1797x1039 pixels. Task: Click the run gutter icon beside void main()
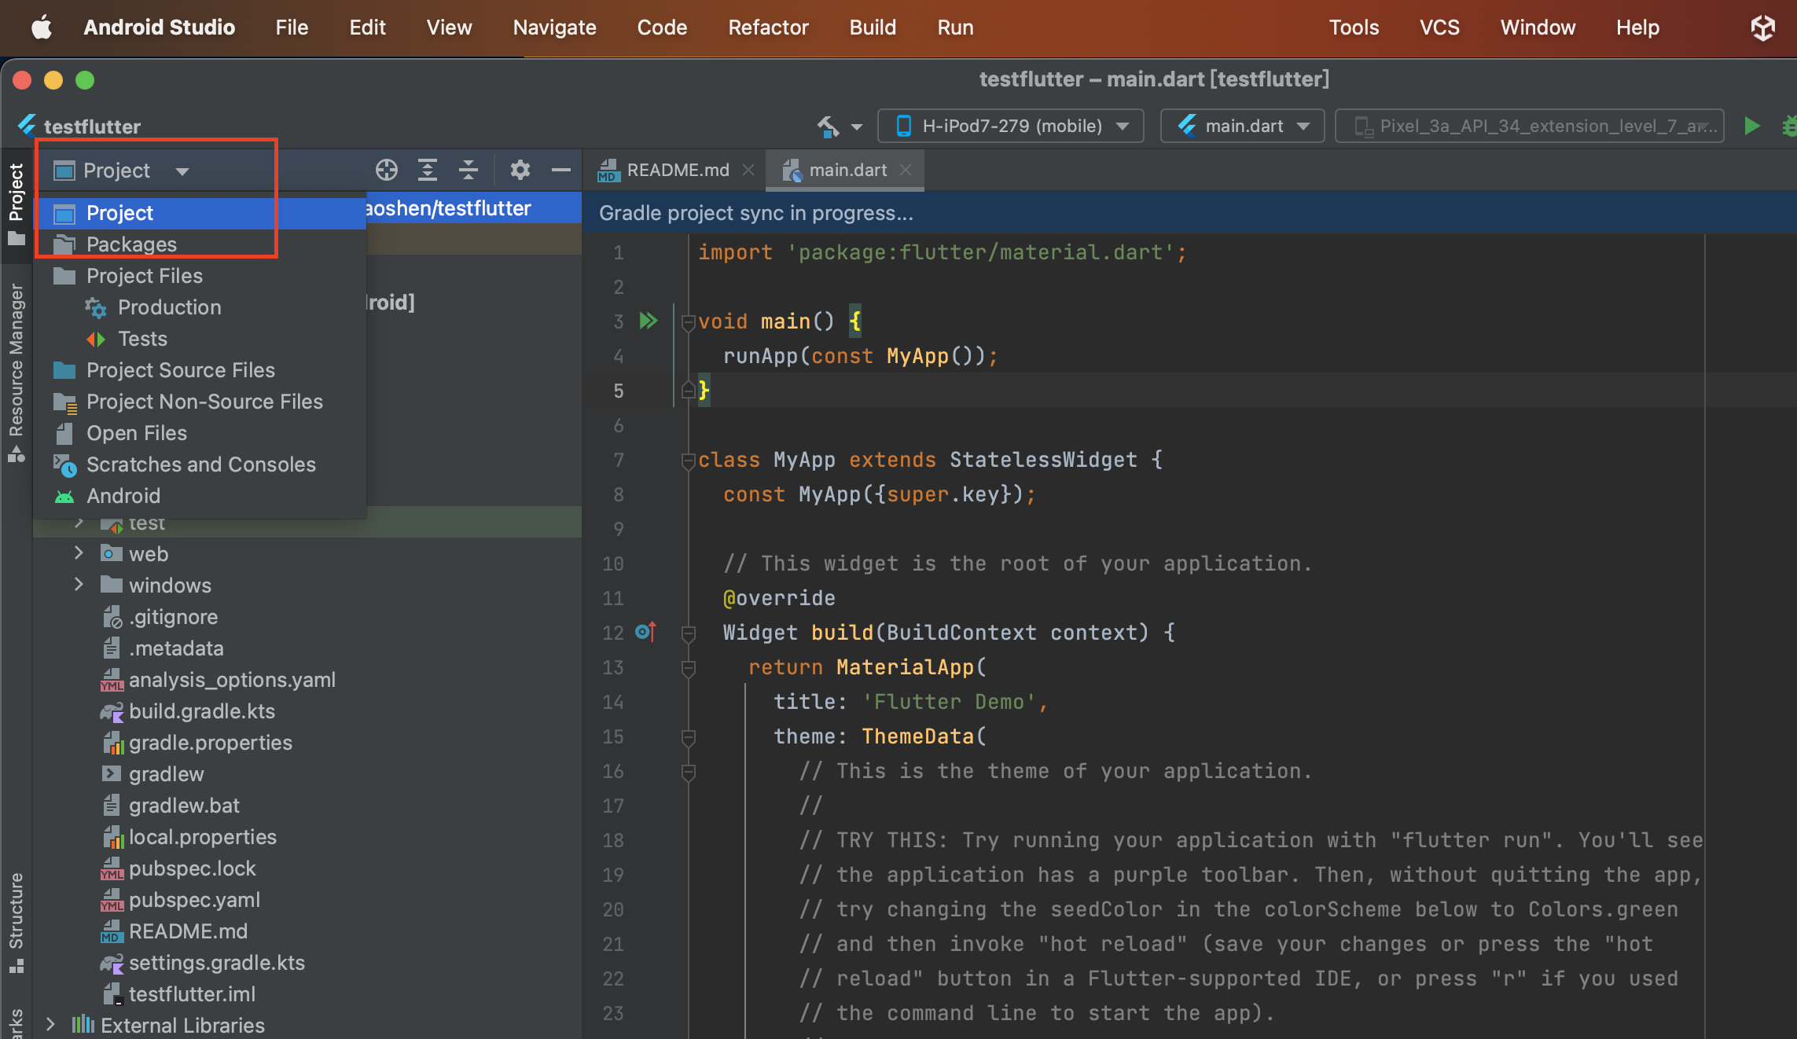click(648, 321)
